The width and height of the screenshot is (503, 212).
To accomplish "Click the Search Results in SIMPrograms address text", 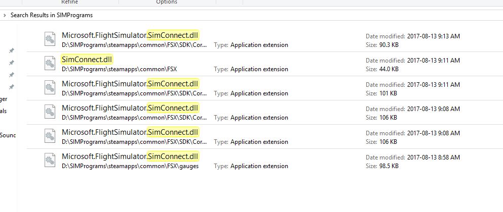I will (51, 15).
